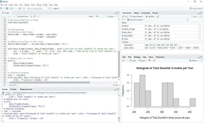204x123 pixels.
Task: Open the List view mode dropdown
Action: pos(194,16)
